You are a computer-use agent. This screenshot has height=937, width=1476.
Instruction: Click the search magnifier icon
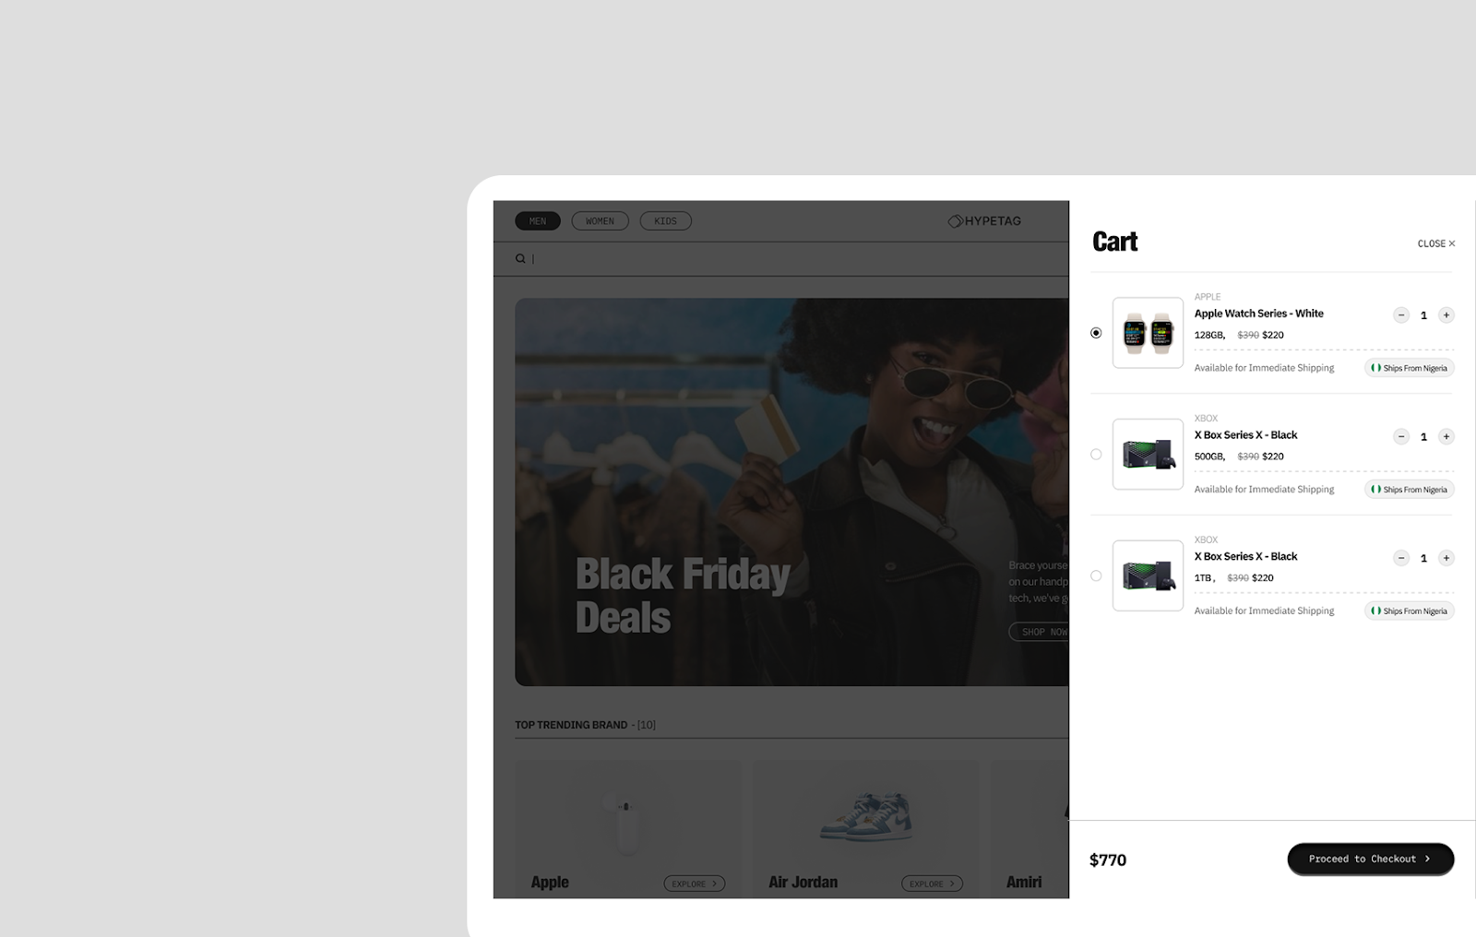(520, 259)
